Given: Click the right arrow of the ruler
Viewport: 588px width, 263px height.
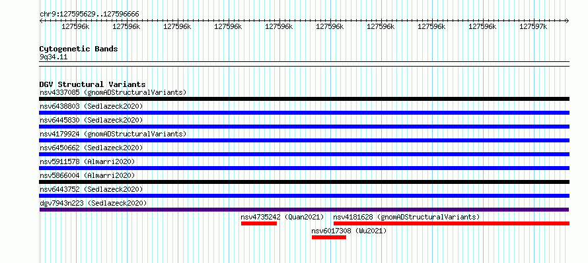Looking at the screenshot, I should click(568, 20).
